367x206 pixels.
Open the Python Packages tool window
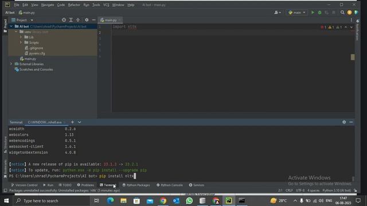point(136,185)
